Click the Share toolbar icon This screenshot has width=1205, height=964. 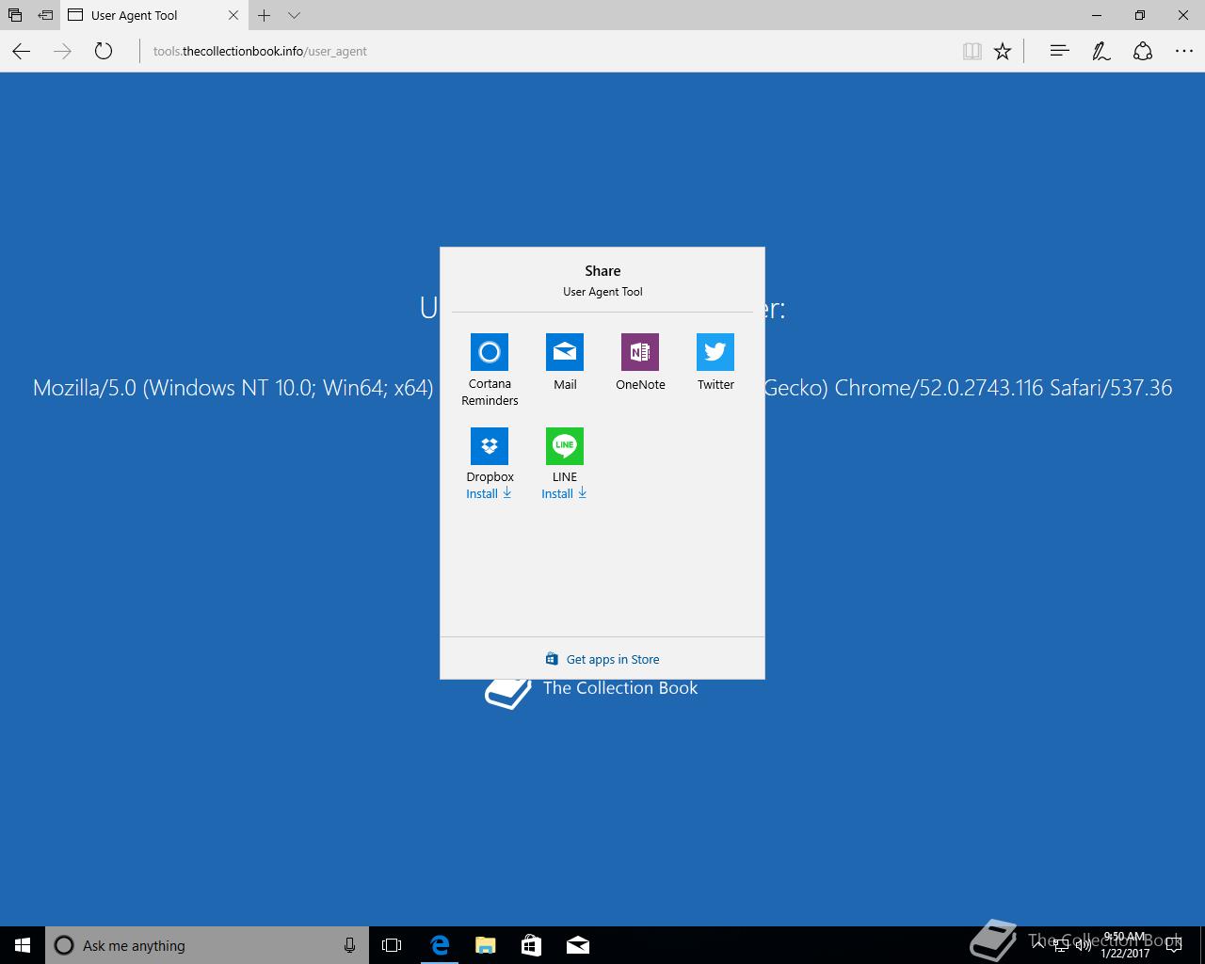(x=1143, y=51)
